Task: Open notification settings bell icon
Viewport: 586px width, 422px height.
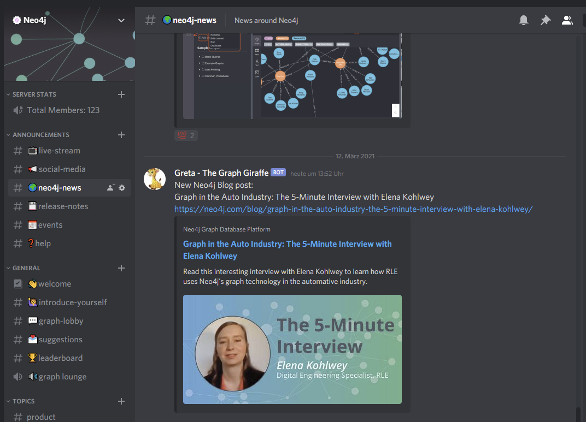Action: [x=524, y=20]
